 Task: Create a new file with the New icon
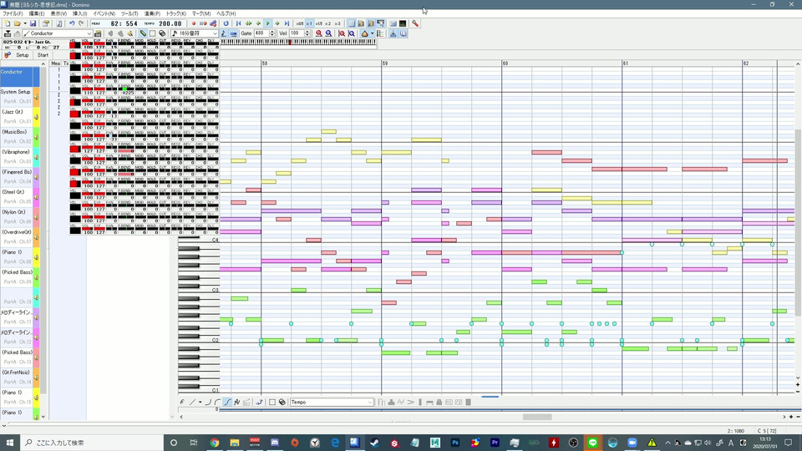tap(8, 23)
